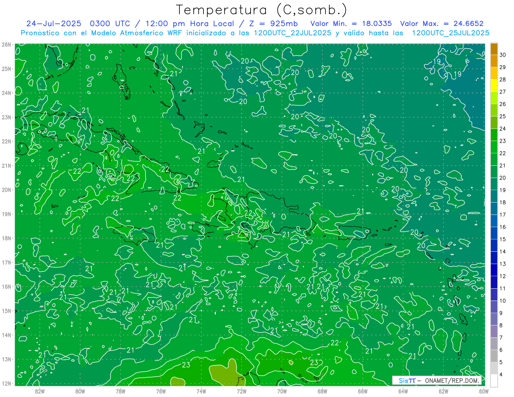514x397 pixels.
Task: Click the '1200UTC_22JUL2025' initialization time text
Action: [x=293, y=33]
